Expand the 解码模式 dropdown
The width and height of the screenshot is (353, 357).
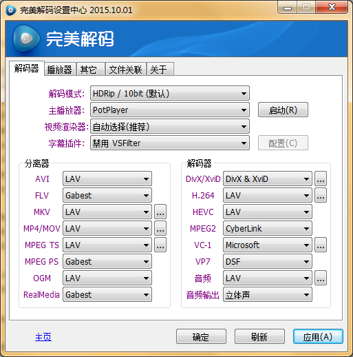[x=170, y=93]
